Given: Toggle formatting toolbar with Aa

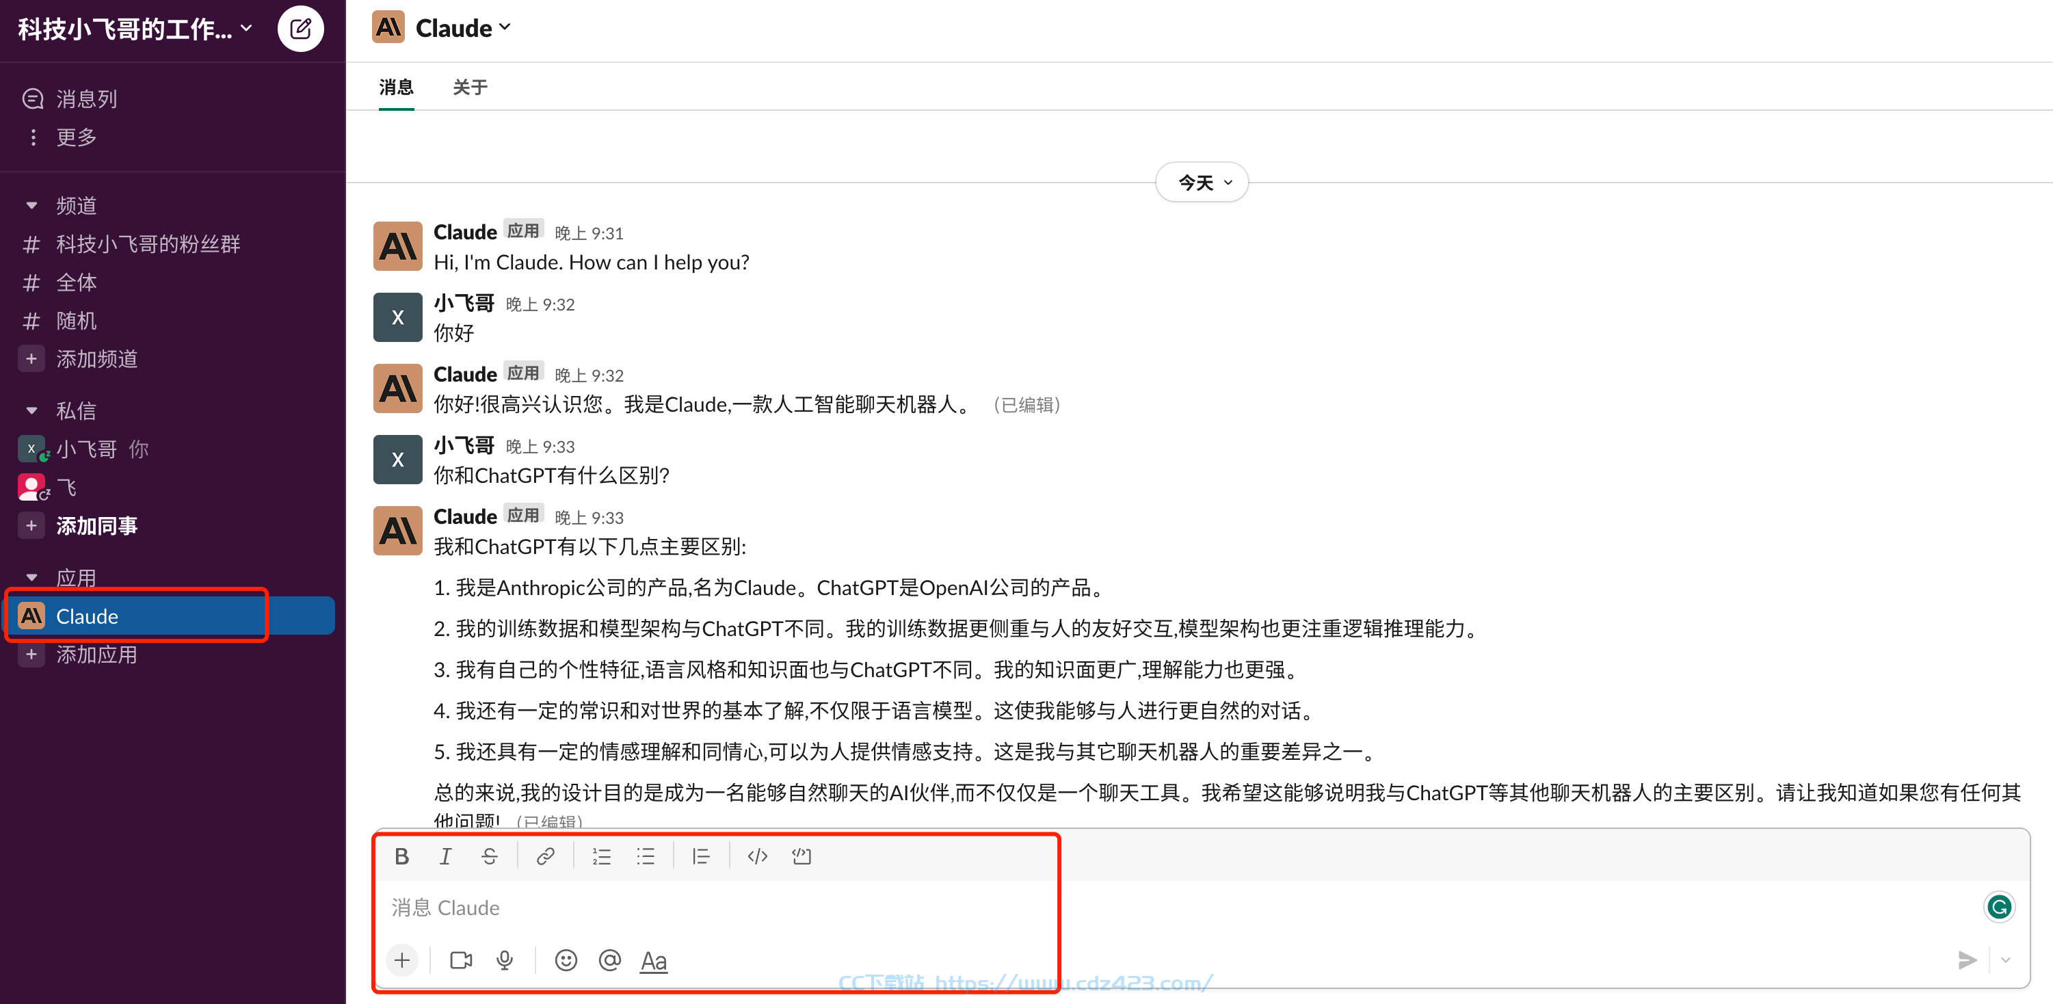Looking at the screenshot, I should [654, 961].
